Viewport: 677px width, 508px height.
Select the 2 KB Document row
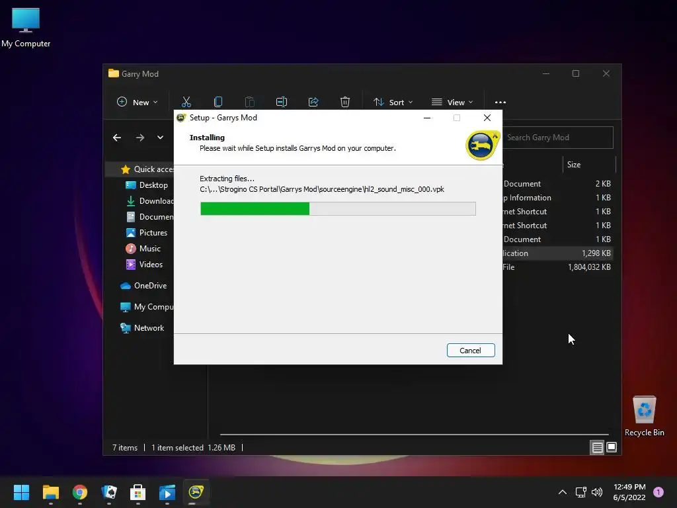[x=558, y=184]
